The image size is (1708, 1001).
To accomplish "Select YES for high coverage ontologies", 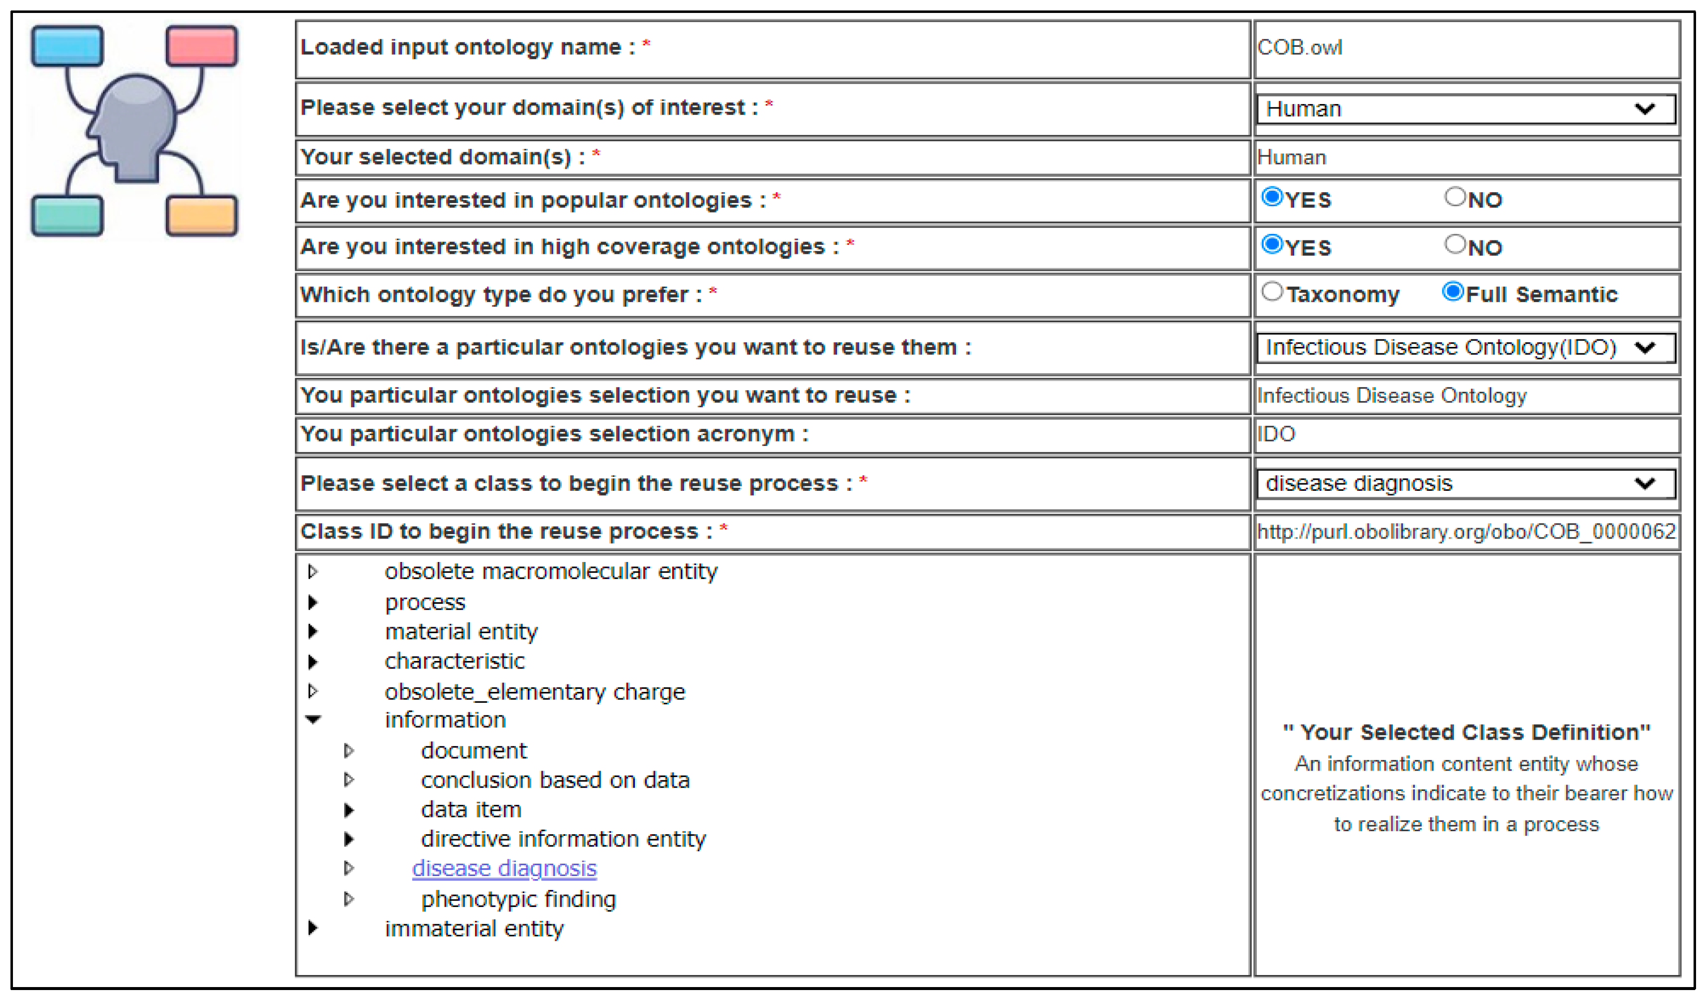I will [1272, 245].
